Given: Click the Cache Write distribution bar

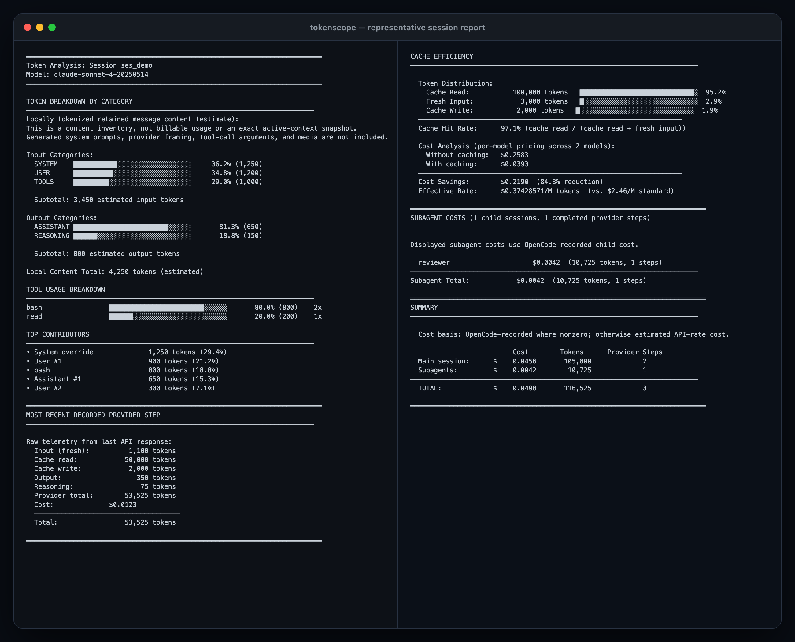Looking at the screenshot, I should pyautogui.click(x=634, y=110).
